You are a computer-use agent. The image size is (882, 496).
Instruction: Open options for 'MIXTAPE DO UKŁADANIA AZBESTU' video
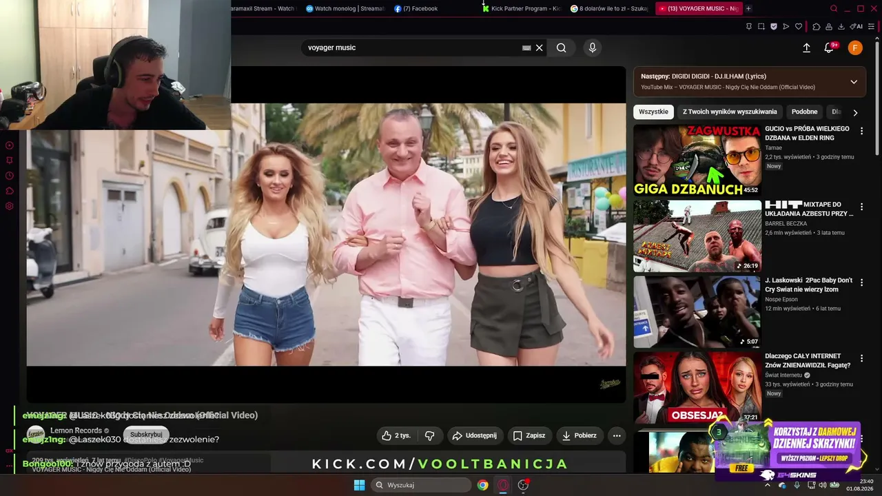pos(861,207)
